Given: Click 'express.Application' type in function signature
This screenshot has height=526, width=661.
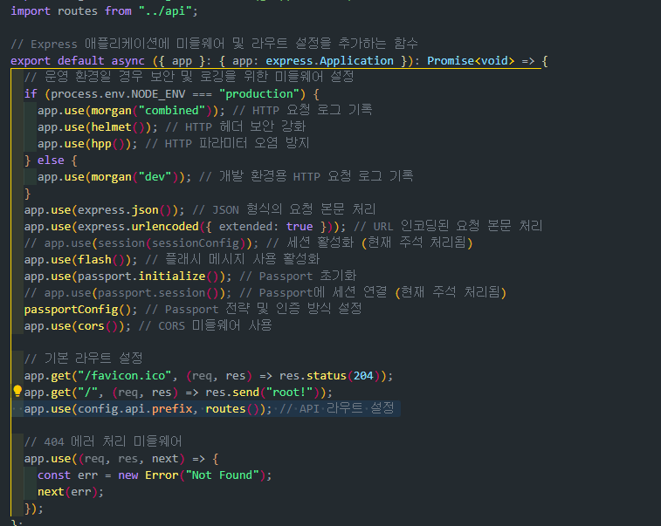Looking at the screenshot, I should (330, 61).
